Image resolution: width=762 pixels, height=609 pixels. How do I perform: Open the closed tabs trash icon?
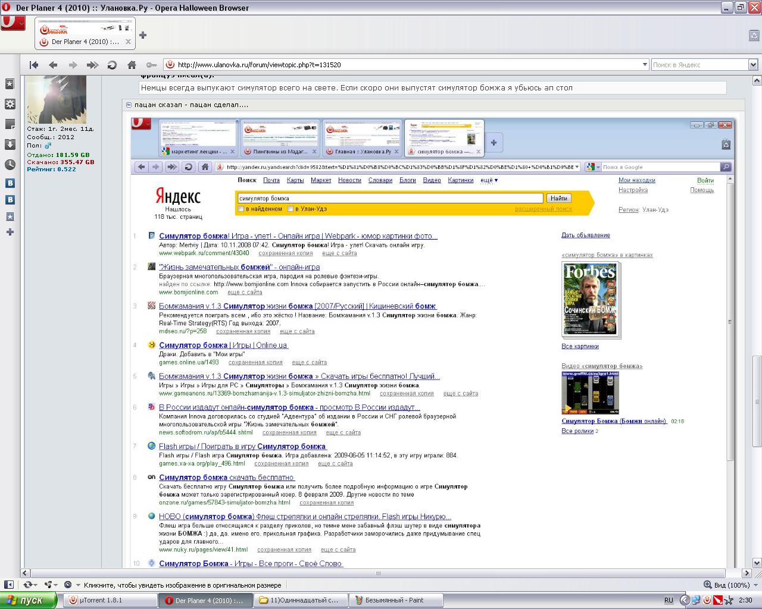tap(753, 36)
